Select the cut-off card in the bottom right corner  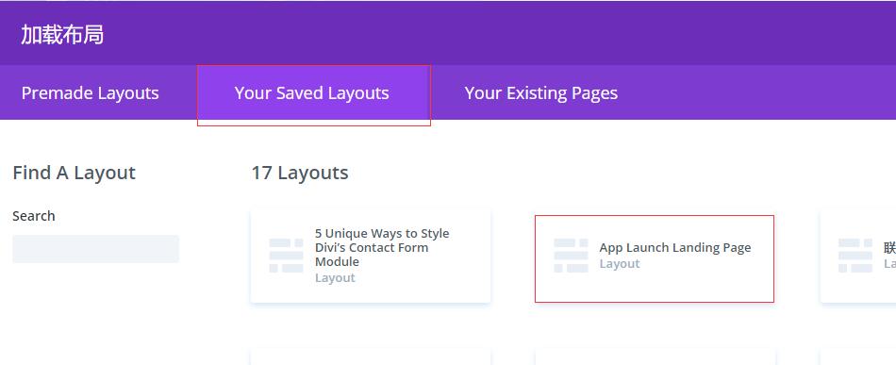858,357
